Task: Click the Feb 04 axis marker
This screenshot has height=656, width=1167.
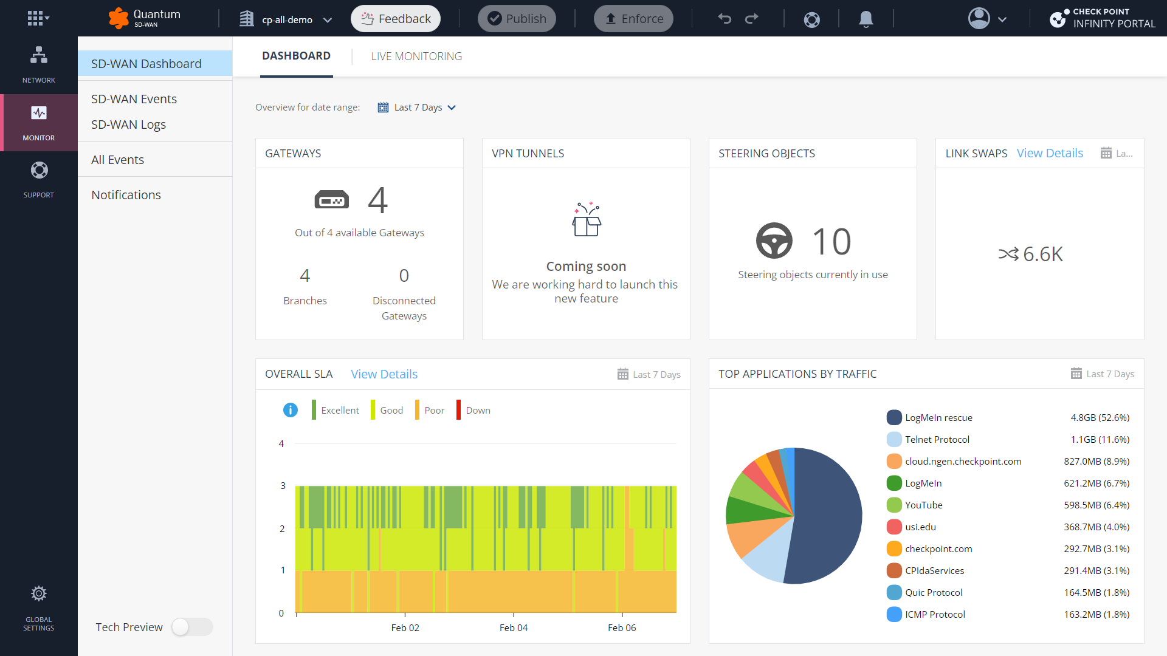Action: [514, 627]
